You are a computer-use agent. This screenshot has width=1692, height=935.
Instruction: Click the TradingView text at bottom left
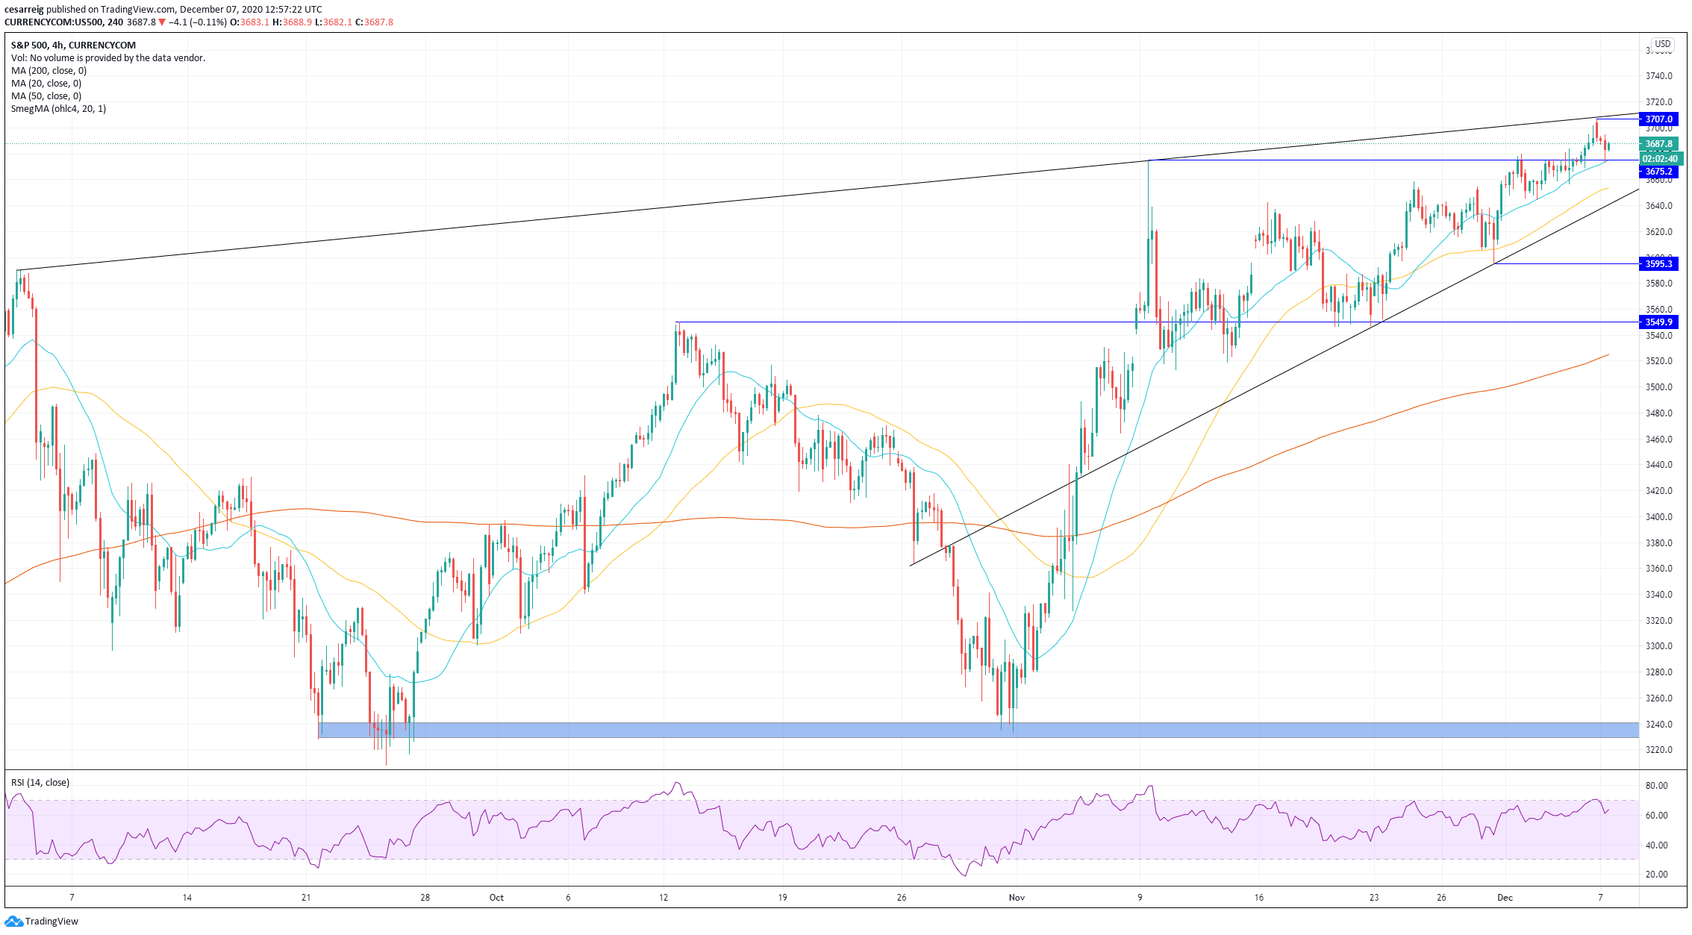coord(51,922)
